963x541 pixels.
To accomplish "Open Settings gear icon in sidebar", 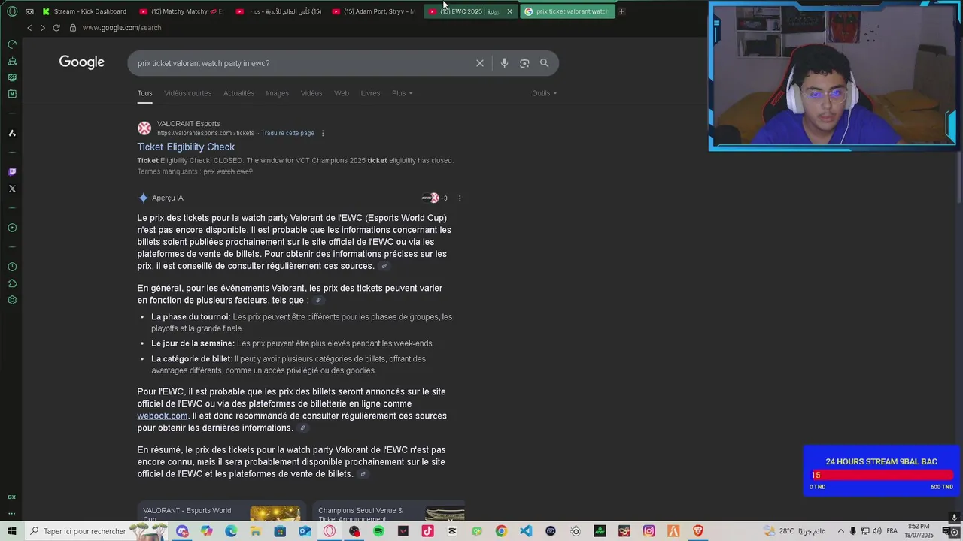I will (x=12, y=300).
